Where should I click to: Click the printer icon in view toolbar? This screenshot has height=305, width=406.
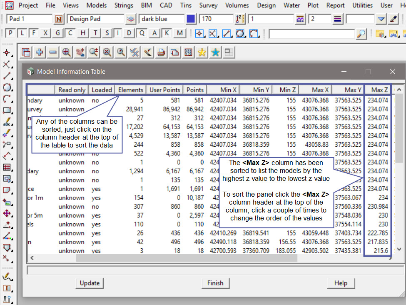161,52
